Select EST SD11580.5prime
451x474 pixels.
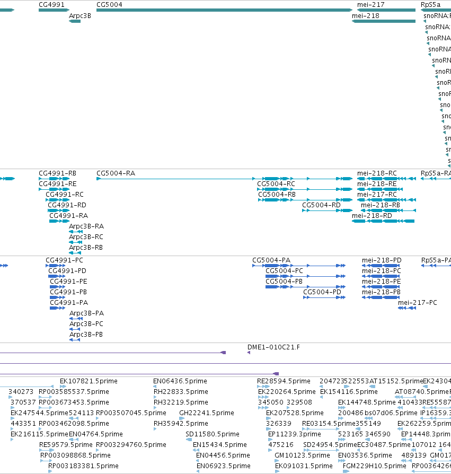tap(213, 434)
